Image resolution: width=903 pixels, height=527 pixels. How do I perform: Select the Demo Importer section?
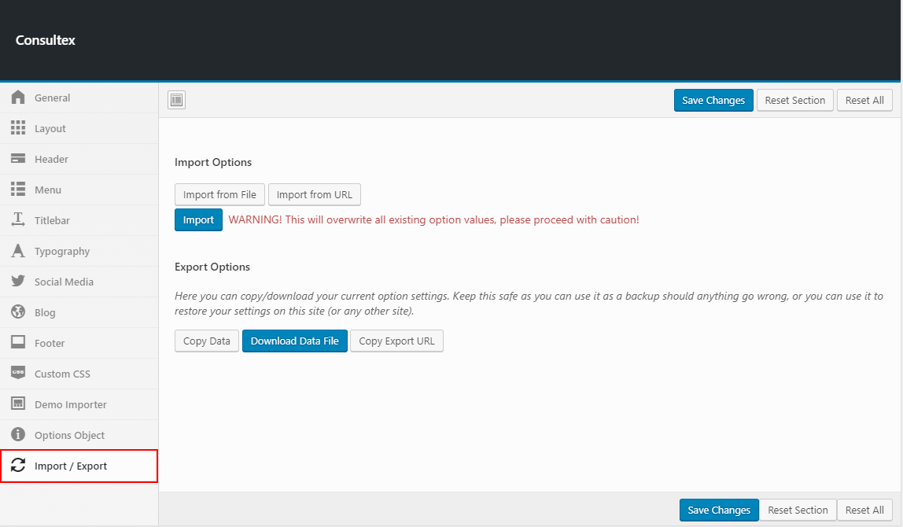pos(70,404)
